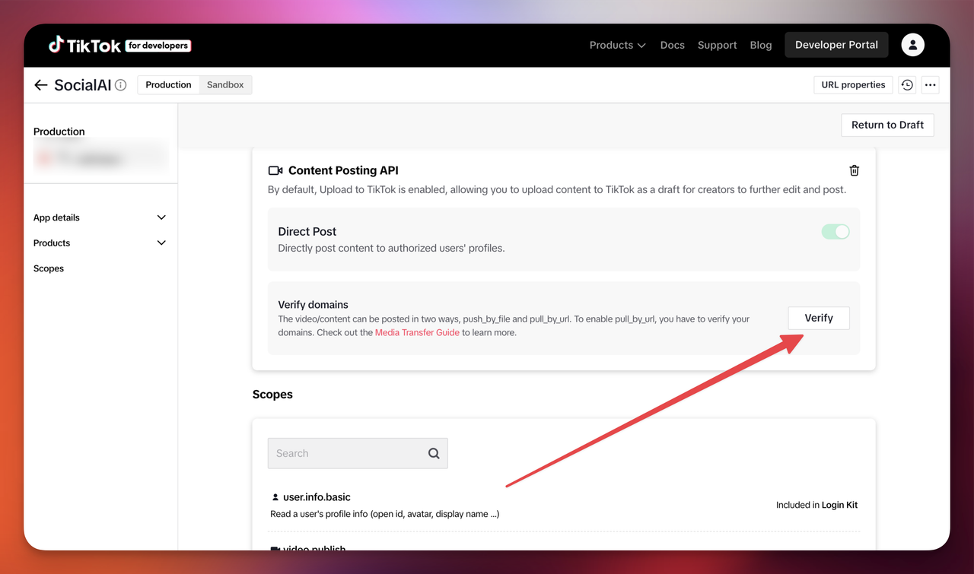The height and width of the screenshot is (574, 974).
Task: Open the info icon next to SocialAI
Action: tap(121, 85)
